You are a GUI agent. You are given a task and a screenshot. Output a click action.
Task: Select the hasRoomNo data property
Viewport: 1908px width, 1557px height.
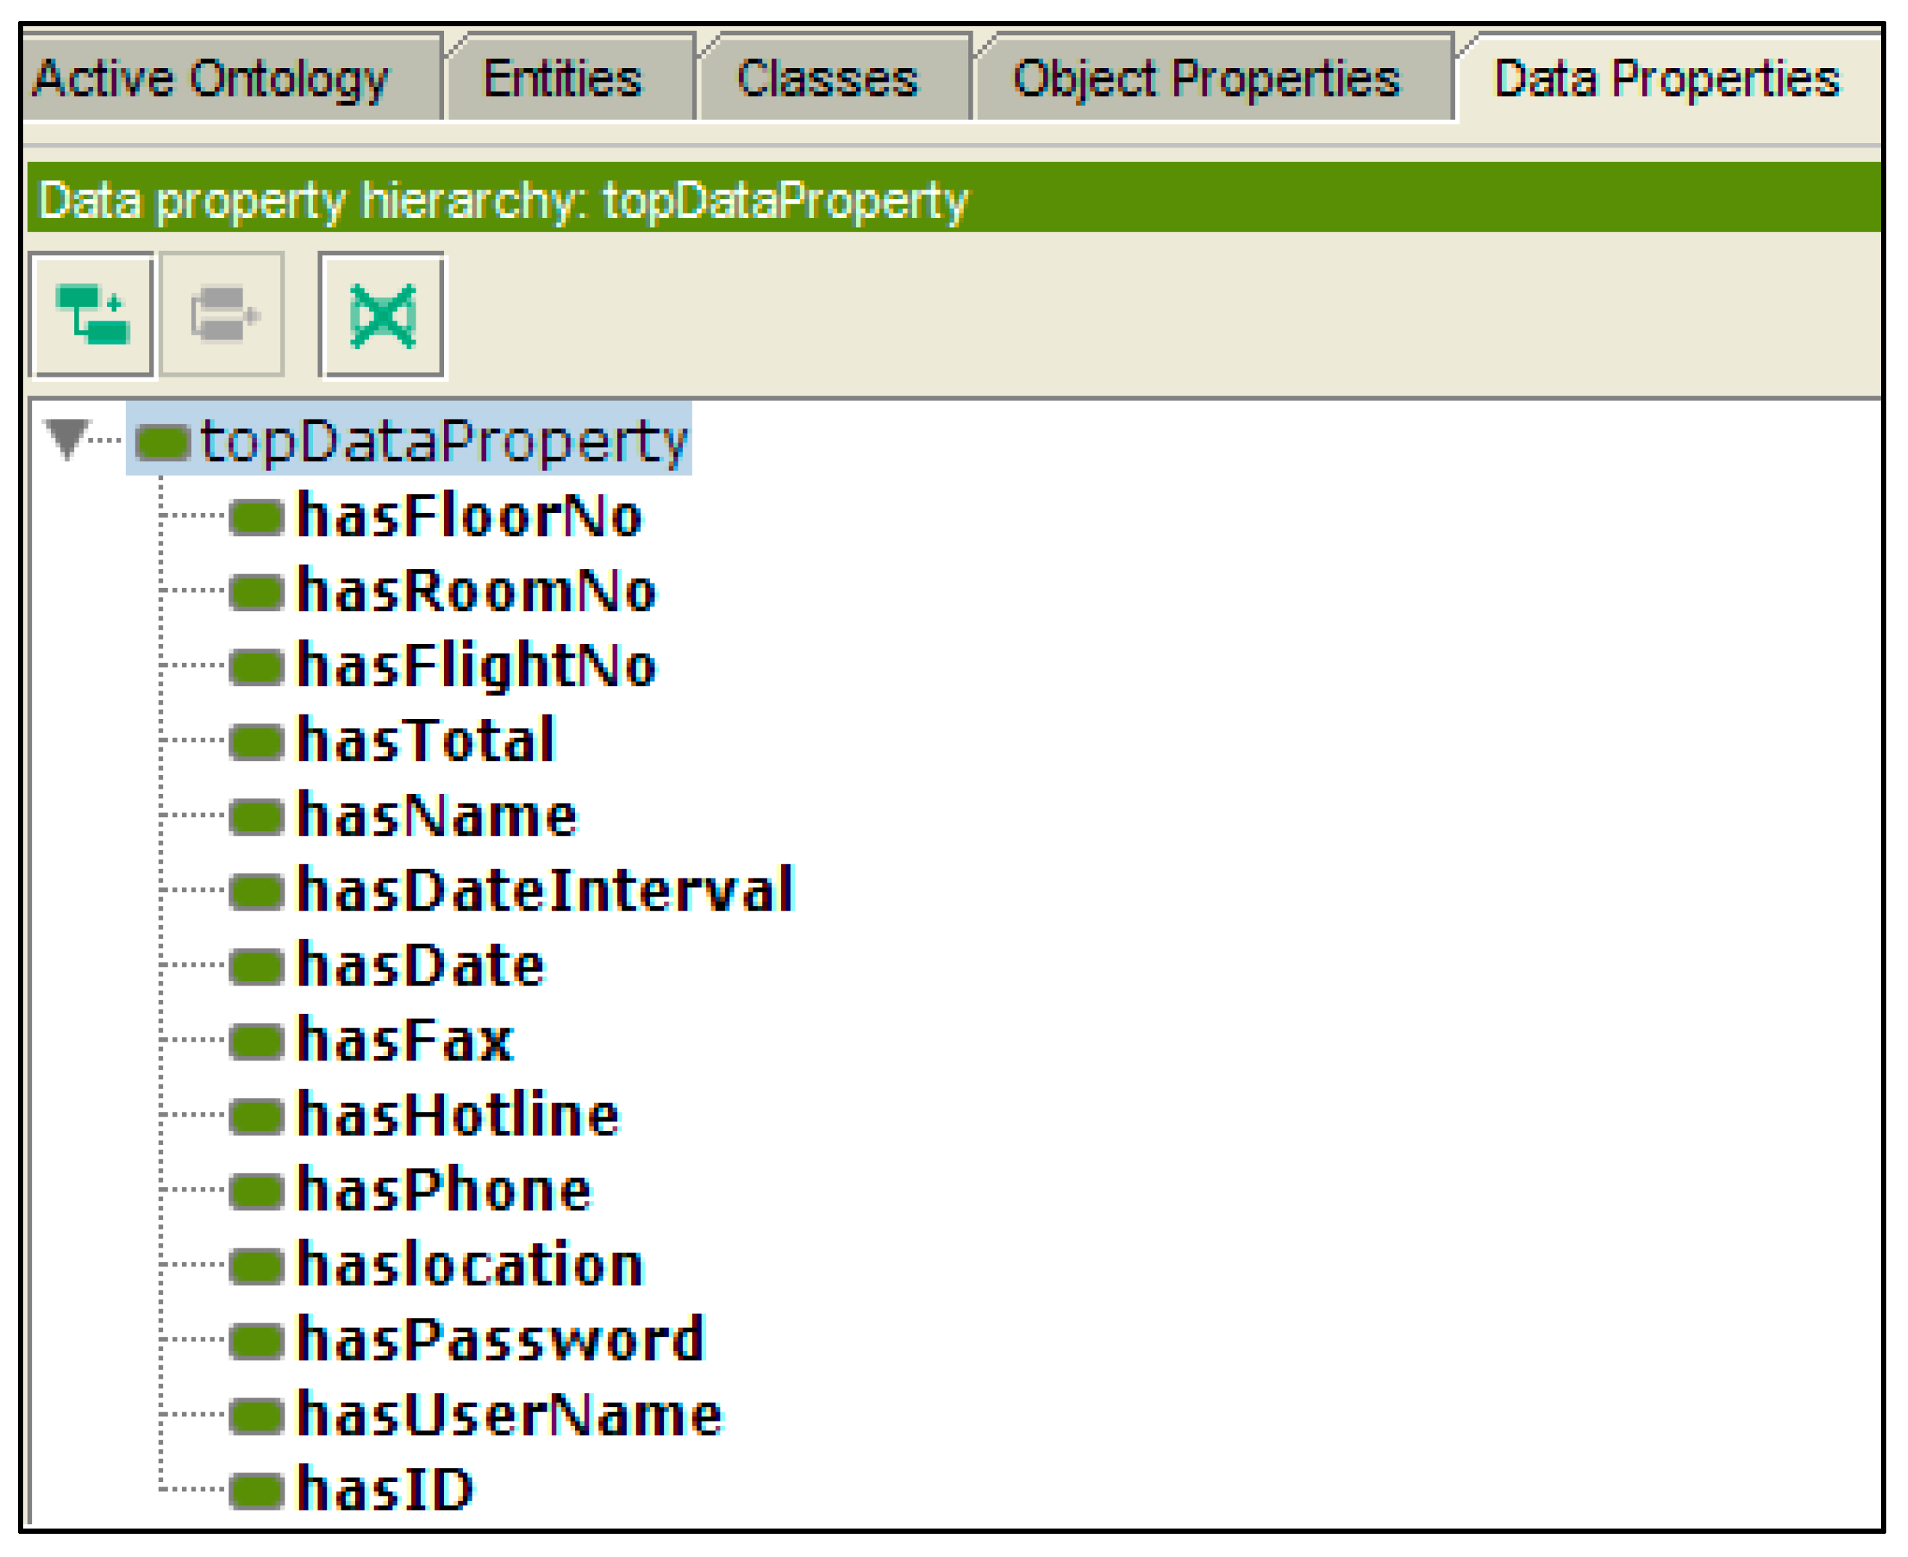pyautogui.click(x=476, y=592)
